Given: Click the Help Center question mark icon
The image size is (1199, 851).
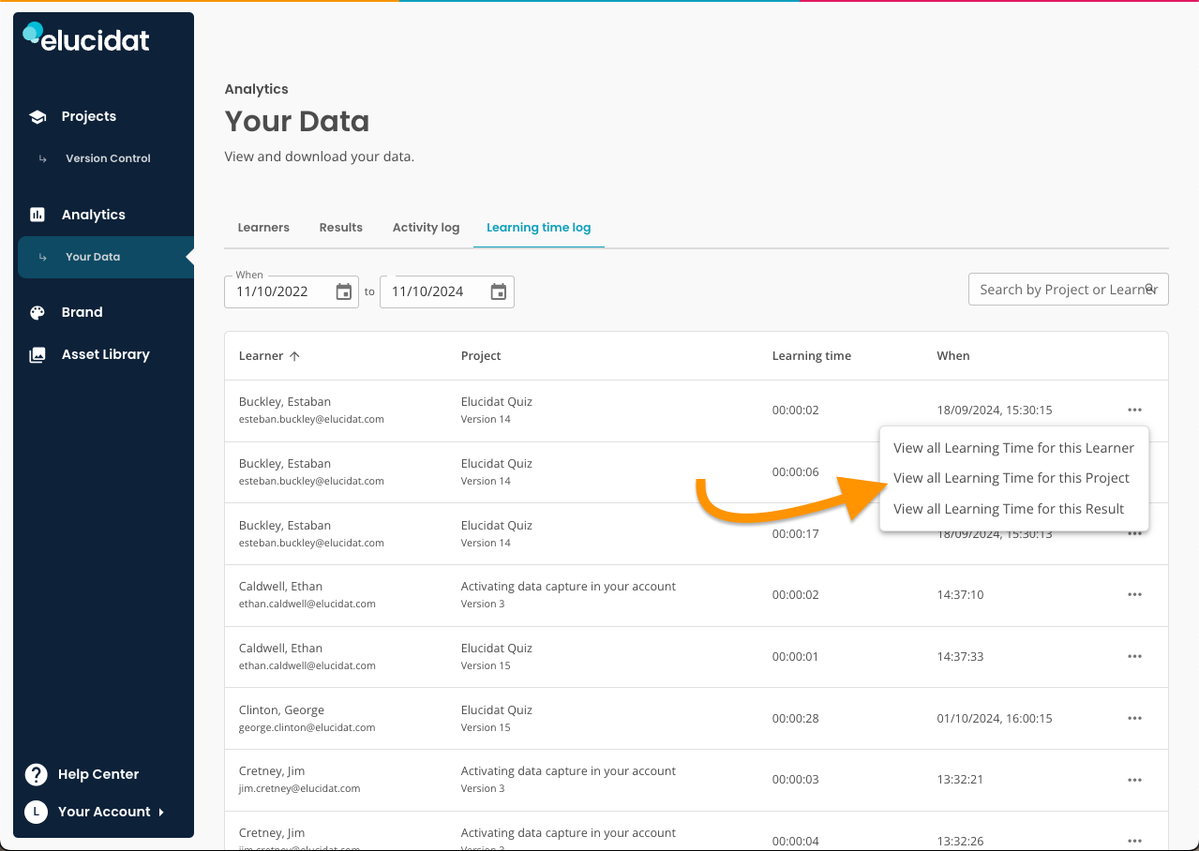Looking at the screenshot, I should (x=36, y=774).
